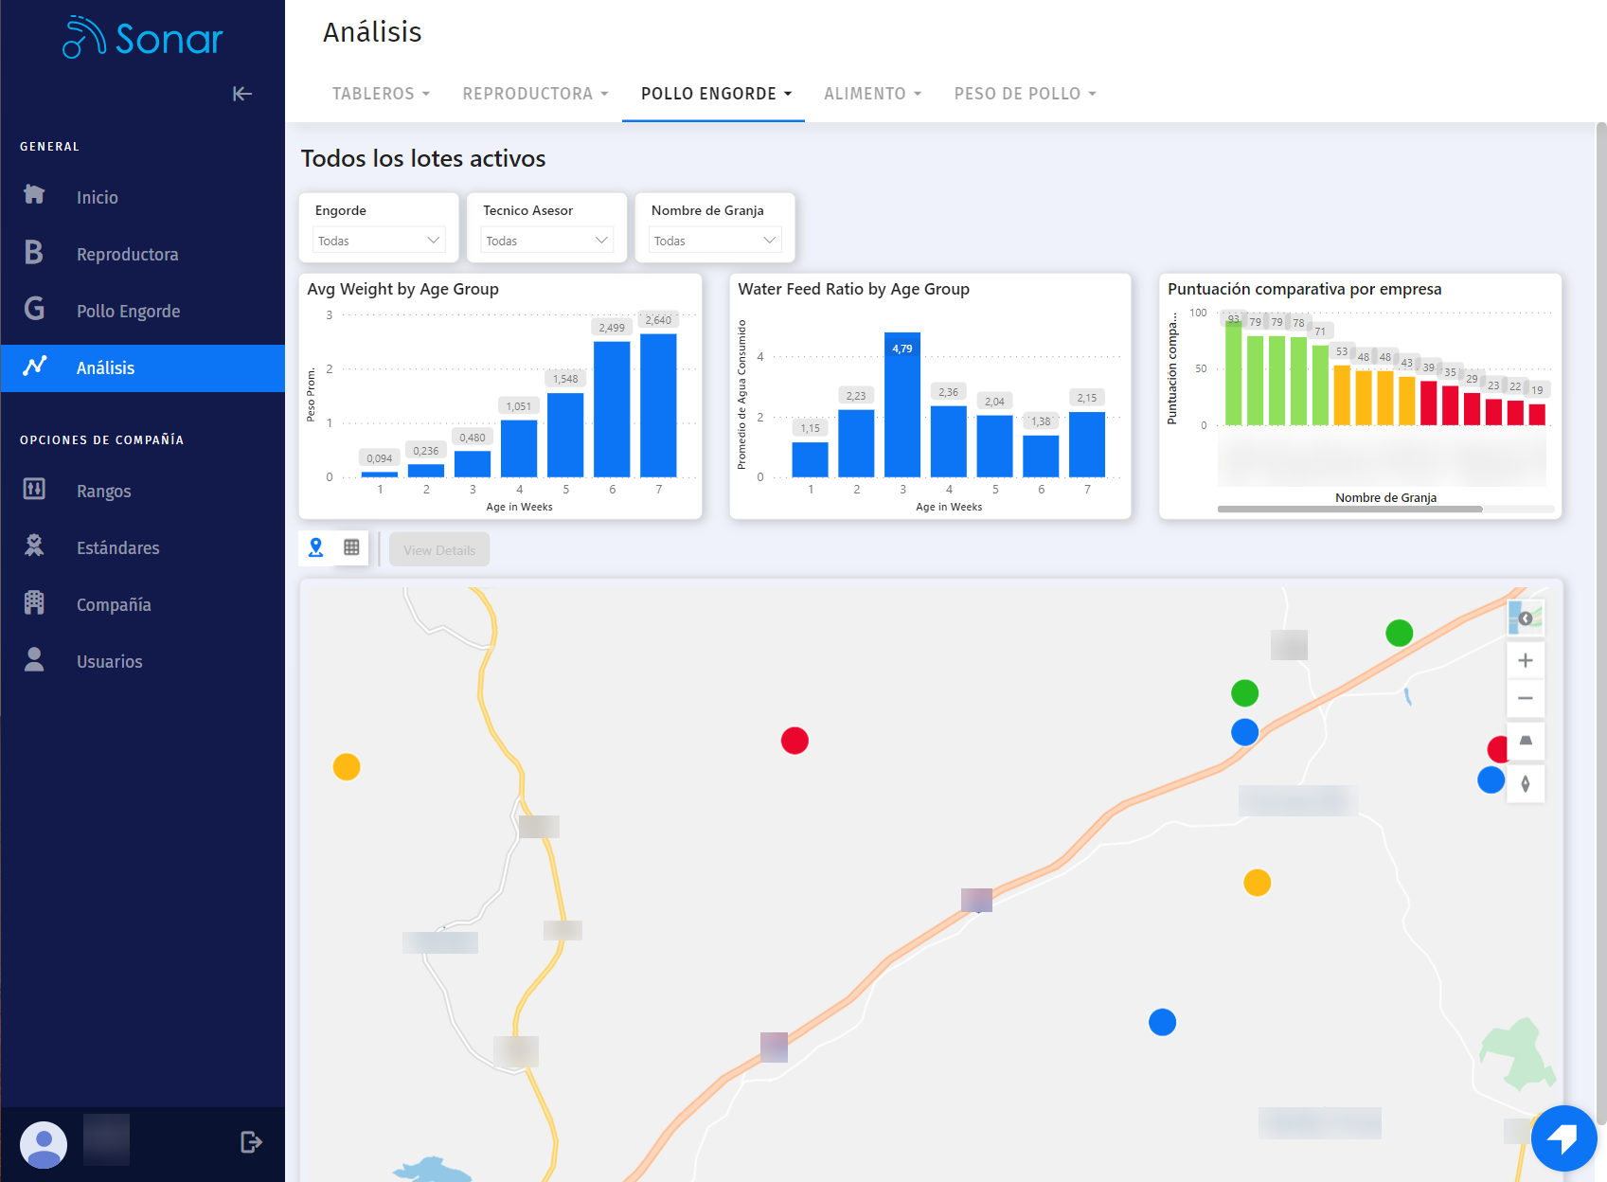Switch to map pin view
Viewport: 1607px width, 1182px height.
[316, 547]
